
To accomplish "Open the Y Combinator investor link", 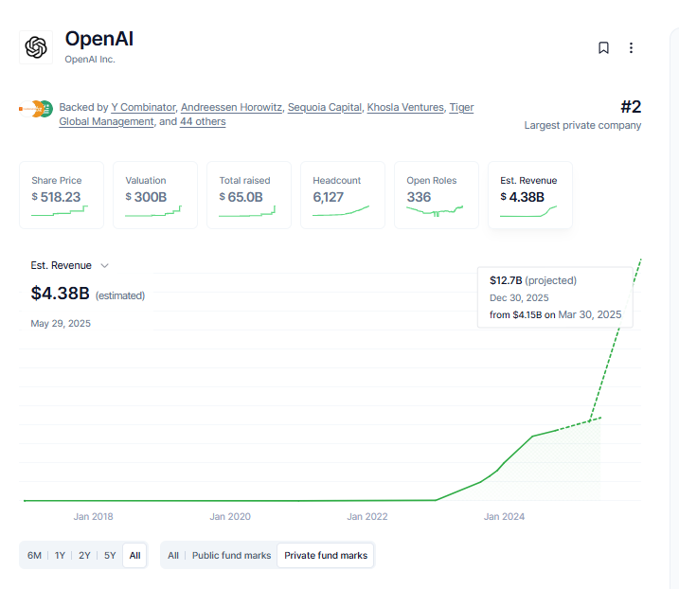I will [143, 107].
